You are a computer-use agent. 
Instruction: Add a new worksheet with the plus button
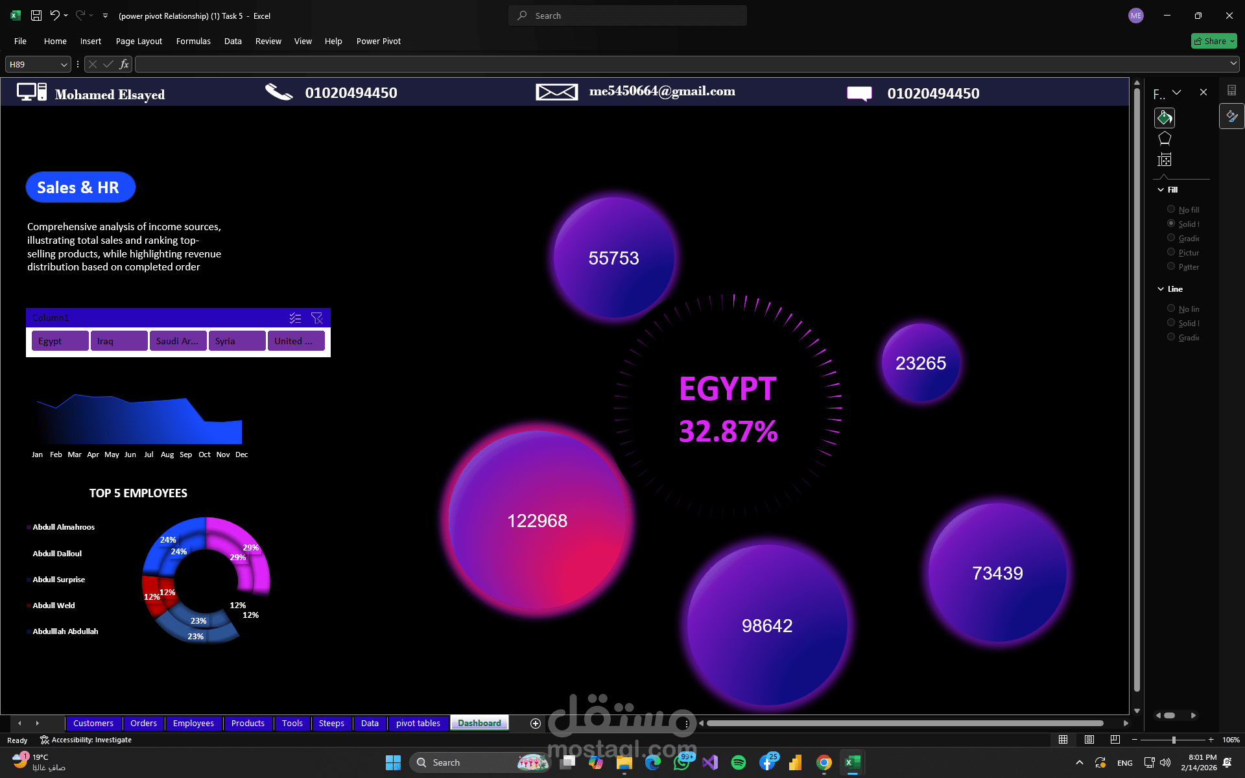coord(536,724)
